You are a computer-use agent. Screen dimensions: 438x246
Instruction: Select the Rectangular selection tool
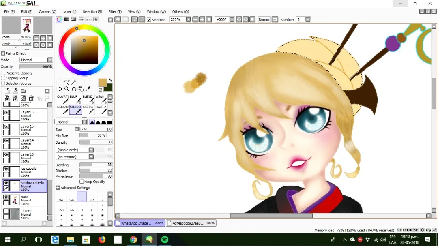point(60,82)
